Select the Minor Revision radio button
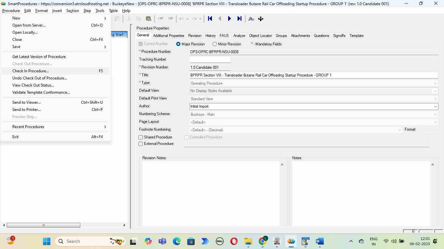 click(215, 44)
